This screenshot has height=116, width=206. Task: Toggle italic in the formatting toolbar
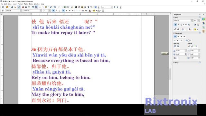point(56,11)
